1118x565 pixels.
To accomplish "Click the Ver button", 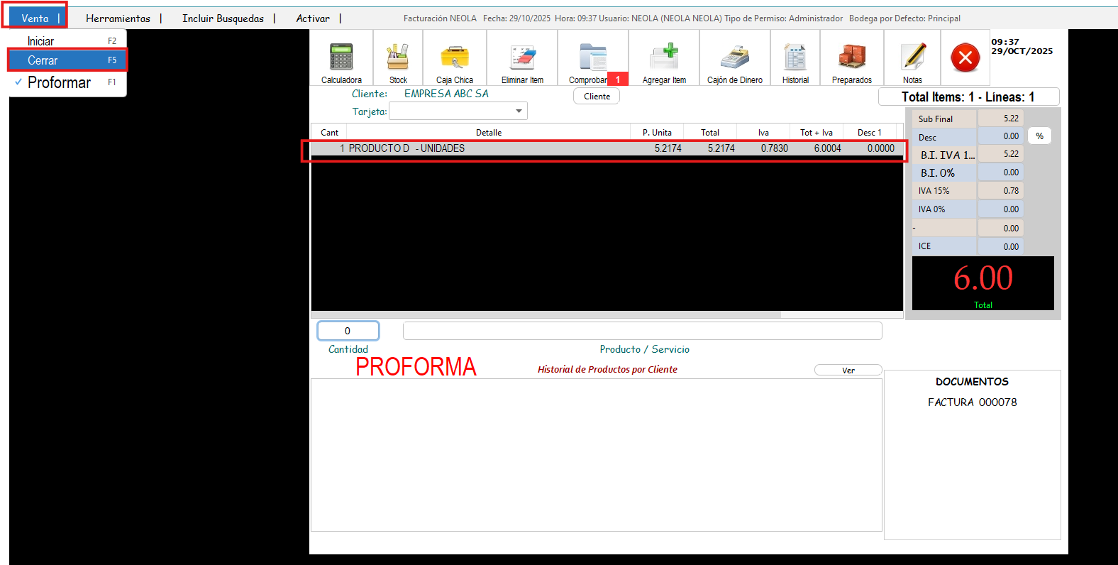I will click(848, 371).
